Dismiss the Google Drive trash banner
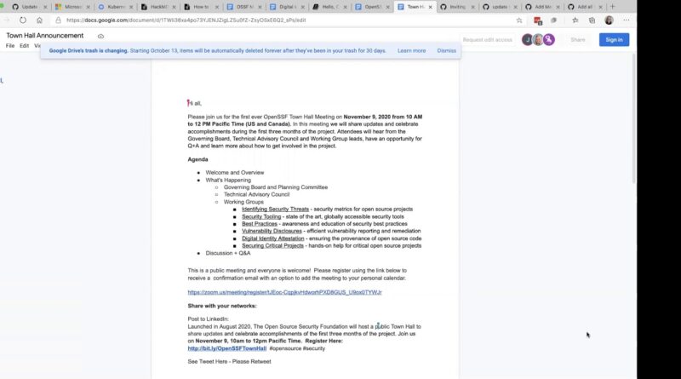Image resolution: width=681 pixels, height=379 pixels. coord(446,51)
